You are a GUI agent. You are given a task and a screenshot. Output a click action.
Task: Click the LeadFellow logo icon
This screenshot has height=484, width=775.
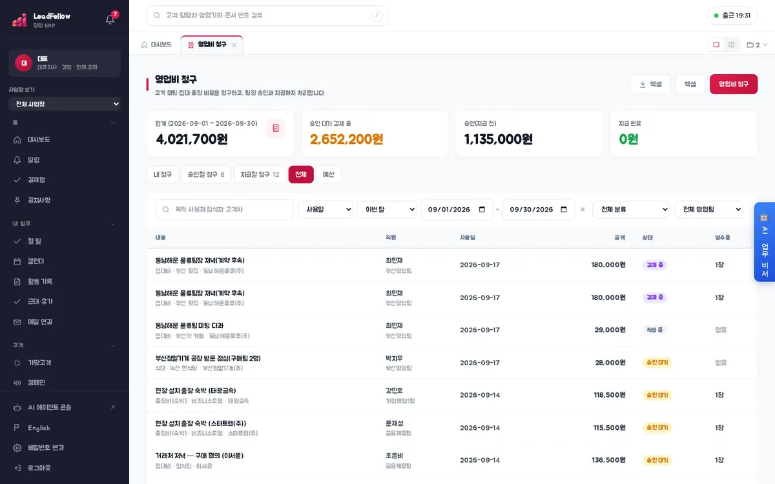pyautogui.click(x=19, y=19)
